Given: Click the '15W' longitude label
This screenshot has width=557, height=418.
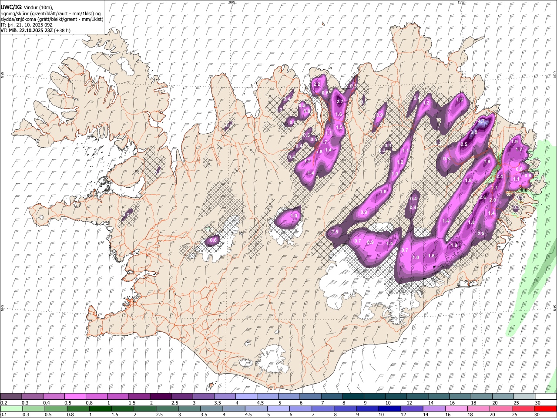Looking at the screenshot, I should (461, 2).
